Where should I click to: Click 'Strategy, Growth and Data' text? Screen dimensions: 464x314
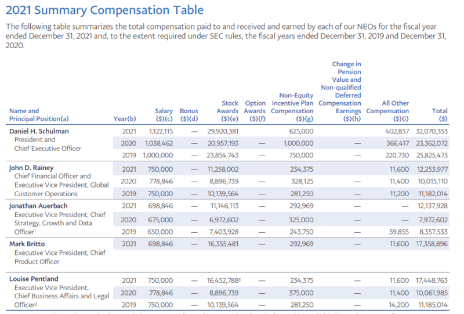53,223
